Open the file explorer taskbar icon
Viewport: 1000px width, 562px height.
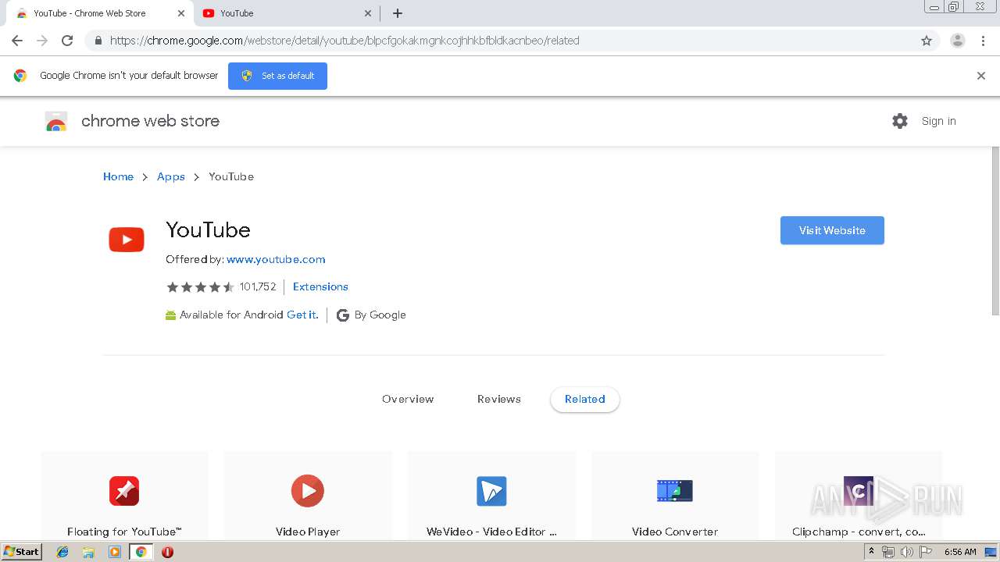(88, 552)
